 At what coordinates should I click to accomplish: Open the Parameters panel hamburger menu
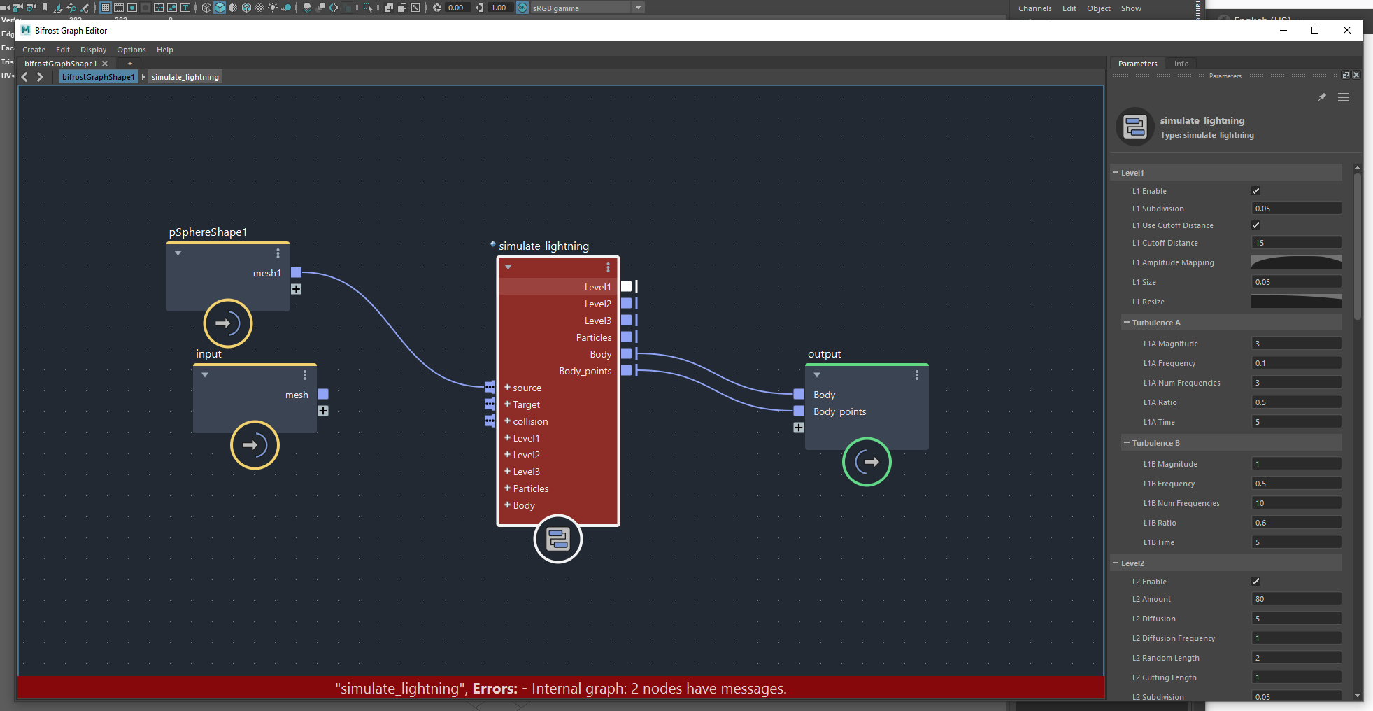1344,97
